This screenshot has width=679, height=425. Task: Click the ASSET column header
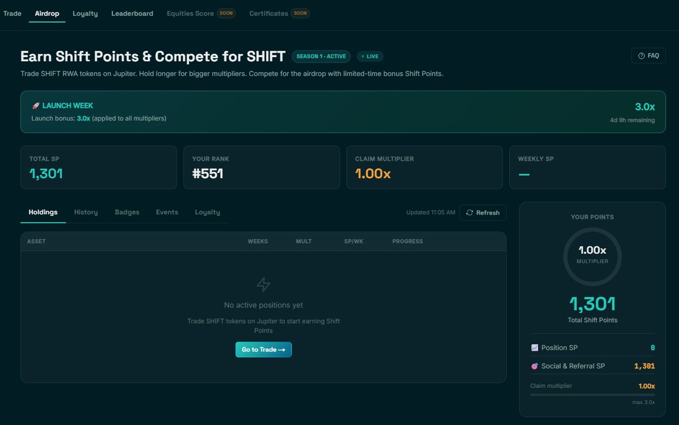point(36,242)
